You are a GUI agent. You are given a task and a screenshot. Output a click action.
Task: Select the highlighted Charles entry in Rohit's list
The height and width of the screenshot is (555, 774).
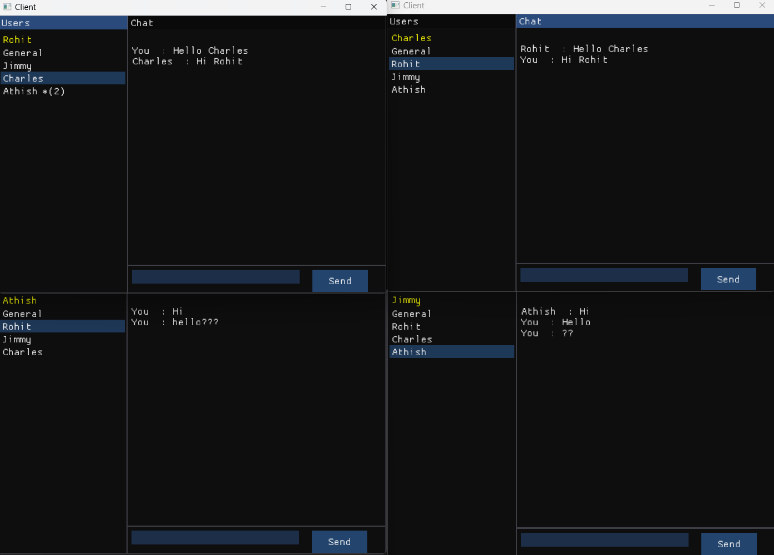(63, 78)
